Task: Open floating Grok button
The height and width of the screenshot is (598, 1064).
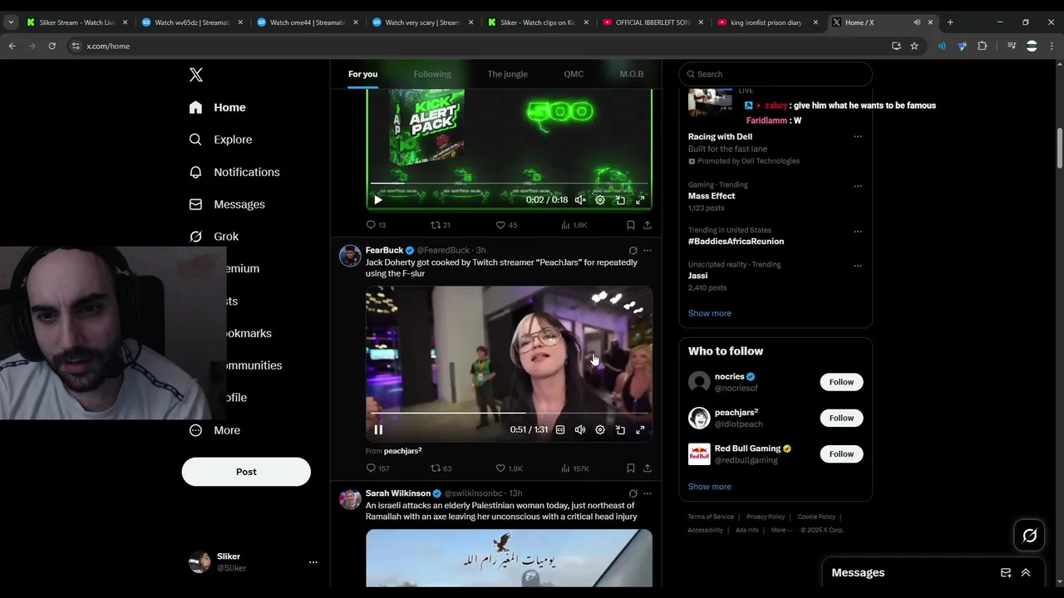Action: (x=1029, y=536)
